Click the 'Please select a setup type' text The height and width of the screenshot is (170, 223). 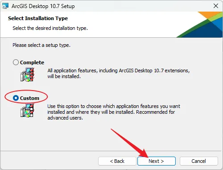coord(41,45)
